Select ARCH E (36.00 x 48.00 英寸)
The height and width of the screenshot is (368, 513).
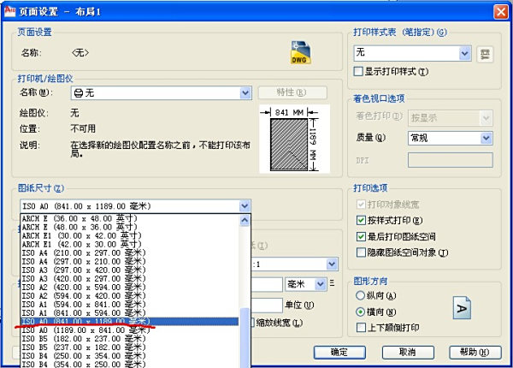pyautogui.click(x=130, y=218)
